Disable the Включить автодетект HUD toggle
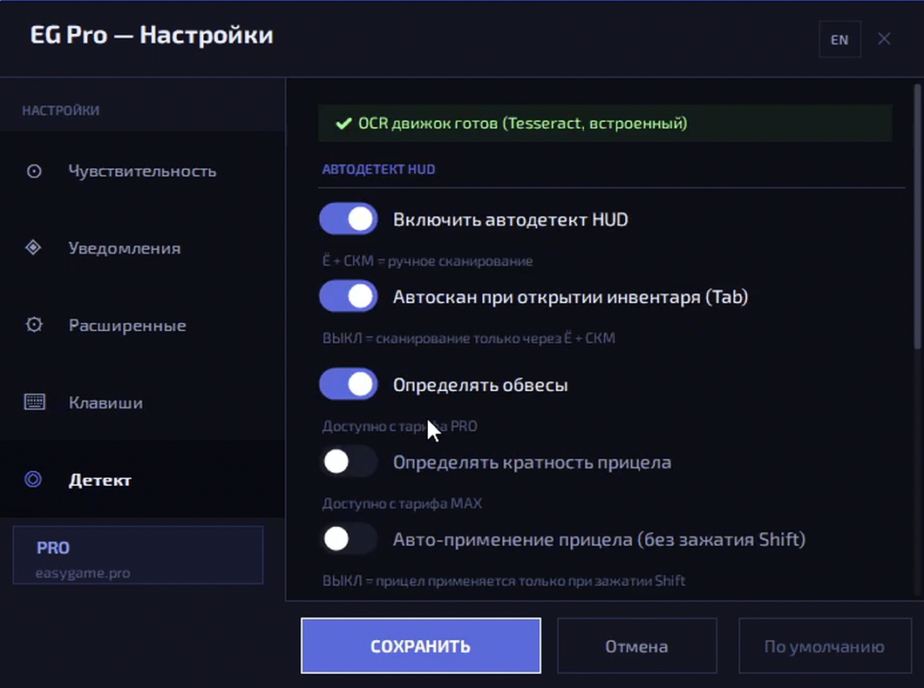This screenshot has width=924, height=688. (x=348, y=219)
